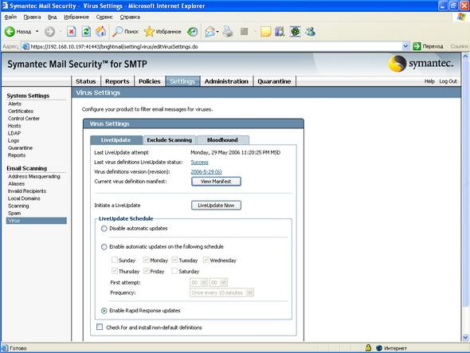This screenshot has width=470, height=353.
Task: Open the Status main tab
Action: click(x=86, y=81)
